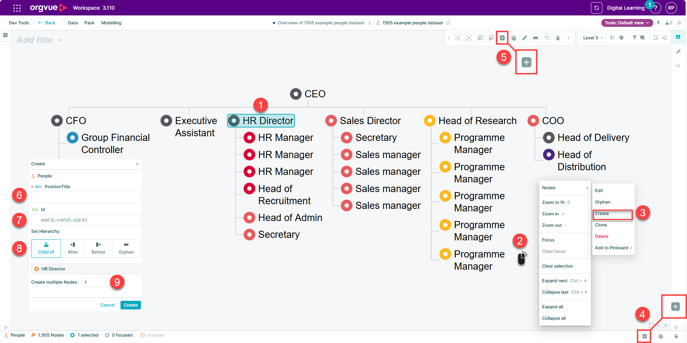
Task: Open the color palette icon
Action: point(621,38)
